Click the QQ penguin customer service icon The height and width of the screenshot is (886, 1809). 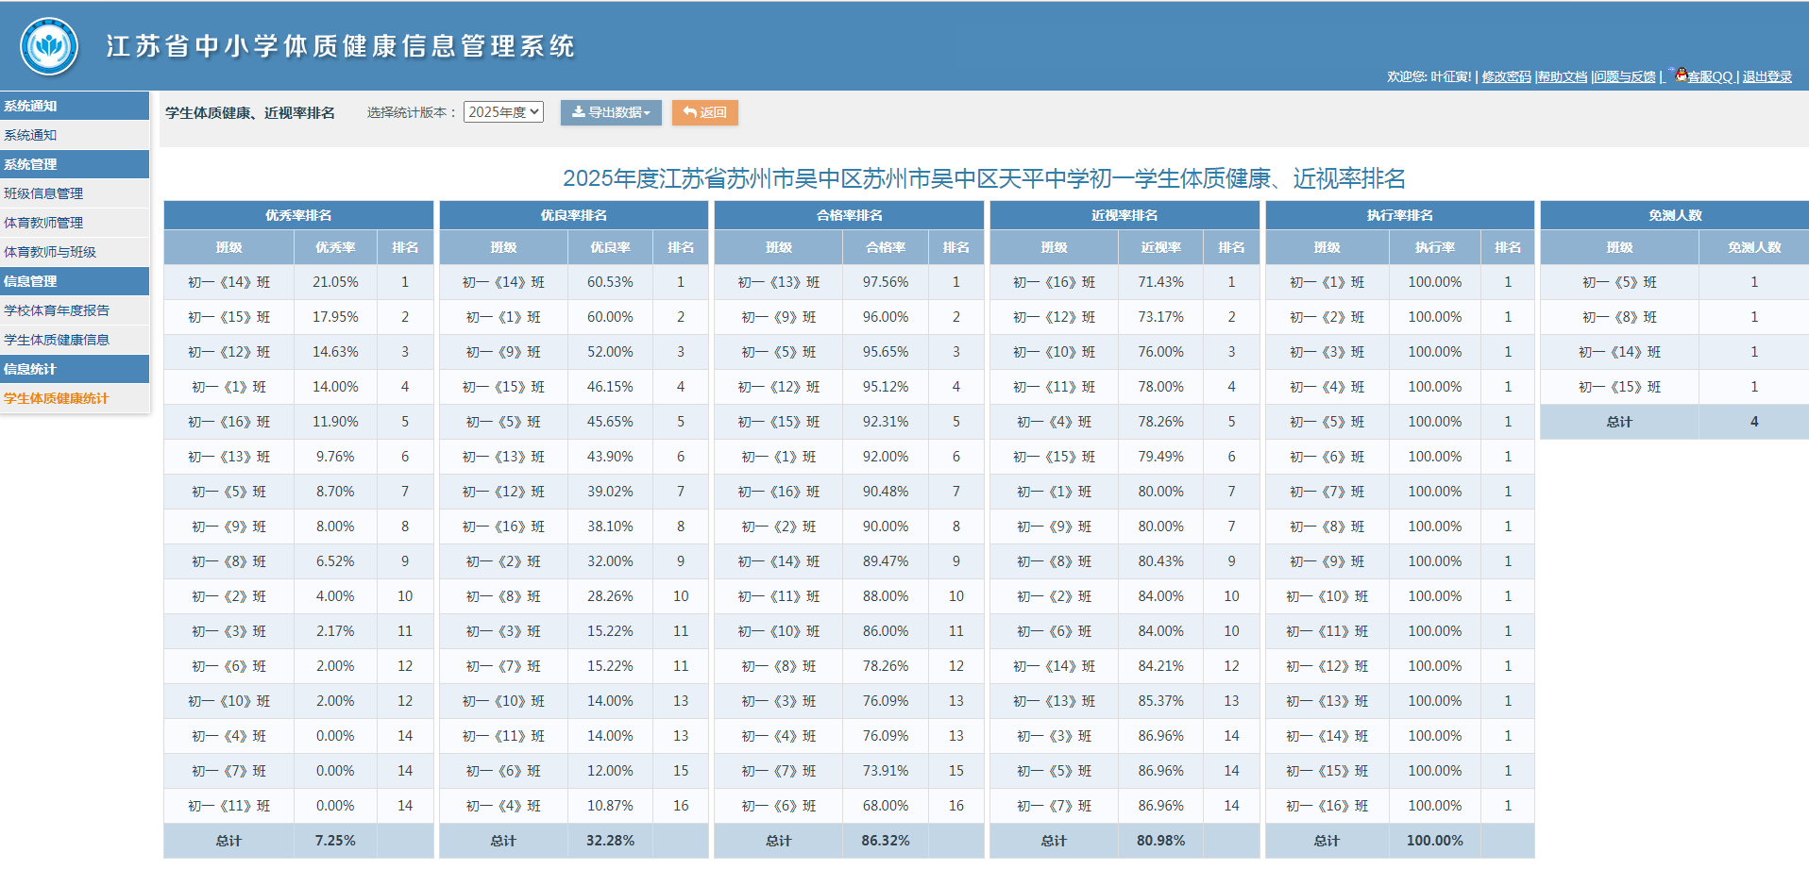[1681, 75]
